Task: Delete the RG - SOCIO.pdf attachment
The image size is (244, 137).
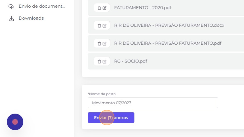Action: [99, 61]
